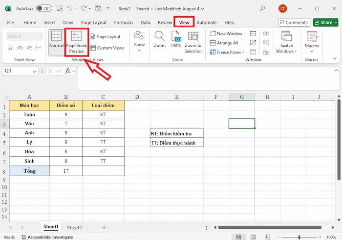This screenshot has width=342, height=240.
Task: Click the Page Break Preview button
Action: [76, 42]
